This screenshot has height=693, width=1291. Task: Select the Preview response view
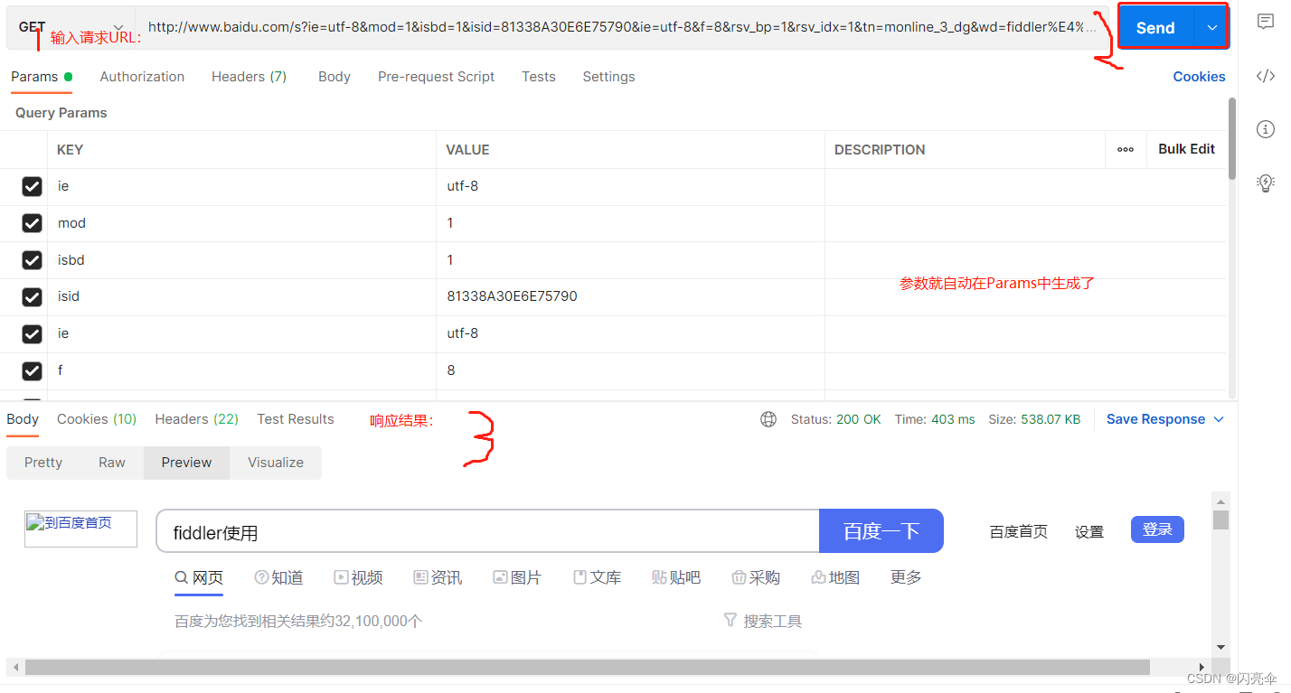(186, 463)
